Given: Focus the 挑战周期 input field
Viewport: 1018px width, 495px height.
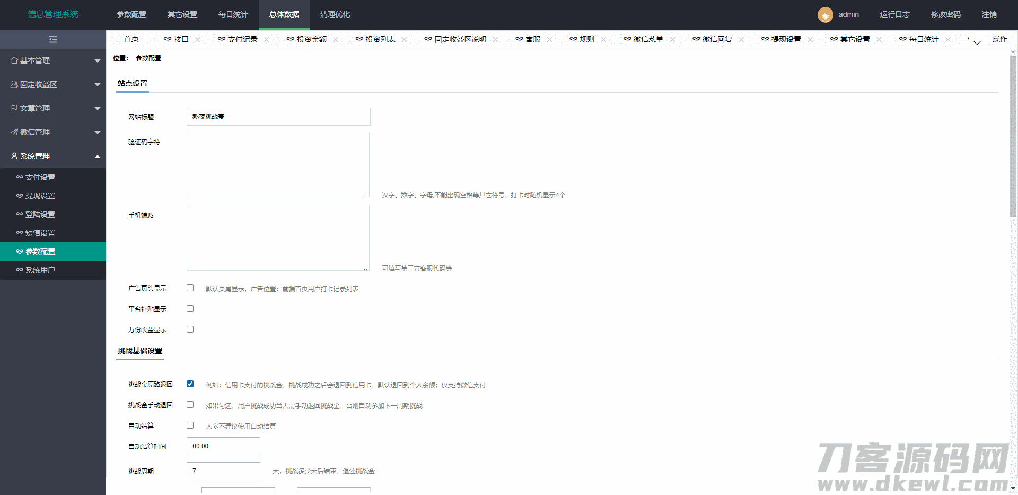Looking at the screenshot, I should pyautogui.click(x=223, y=471).
